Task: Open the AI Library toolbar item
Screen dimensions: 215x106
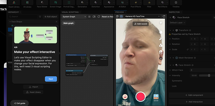Action: coord(27,4)
